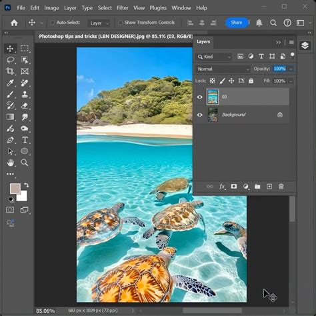
Task: Open Edit Toolbar three-dots menu
Action: coord(10,174)
